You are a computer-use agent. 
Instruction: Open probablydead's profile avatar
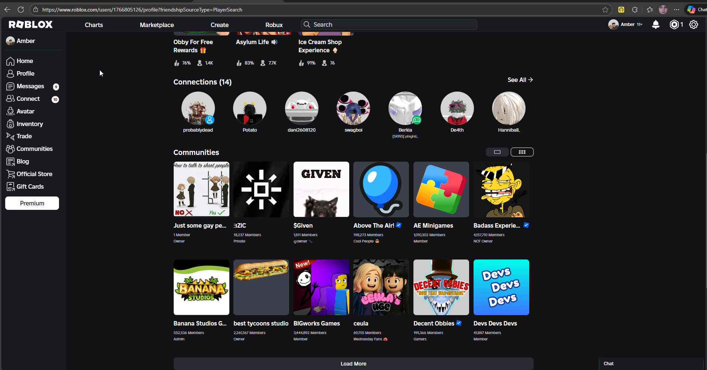[x=198, y=108]
